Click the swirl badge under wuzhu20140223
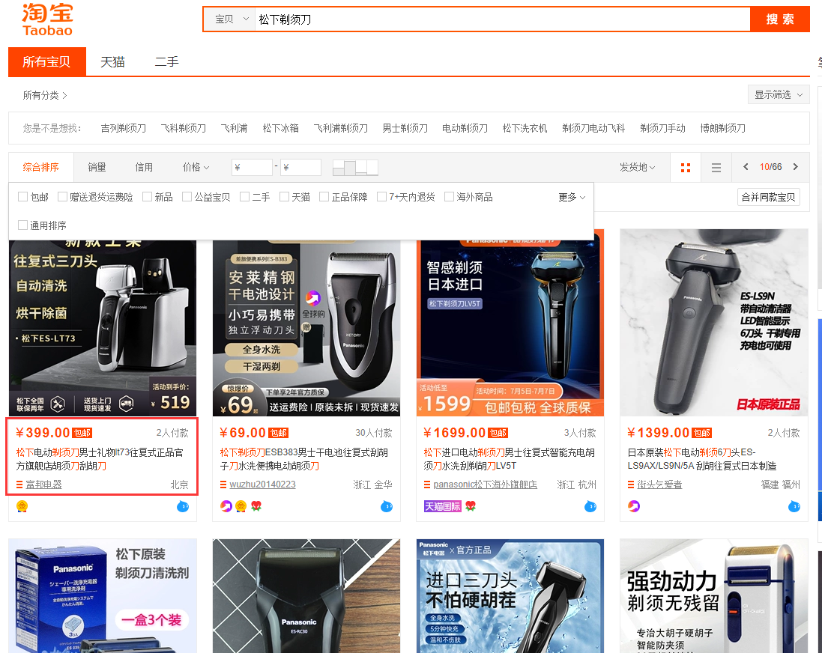The image size is (822, 653). point(226,506)
